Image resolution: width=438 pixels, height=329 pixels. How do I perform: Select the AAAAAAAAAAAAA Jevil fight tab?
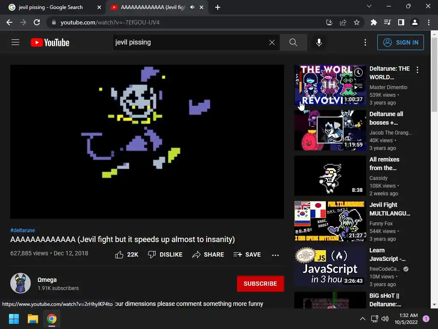tap(153, 7)
